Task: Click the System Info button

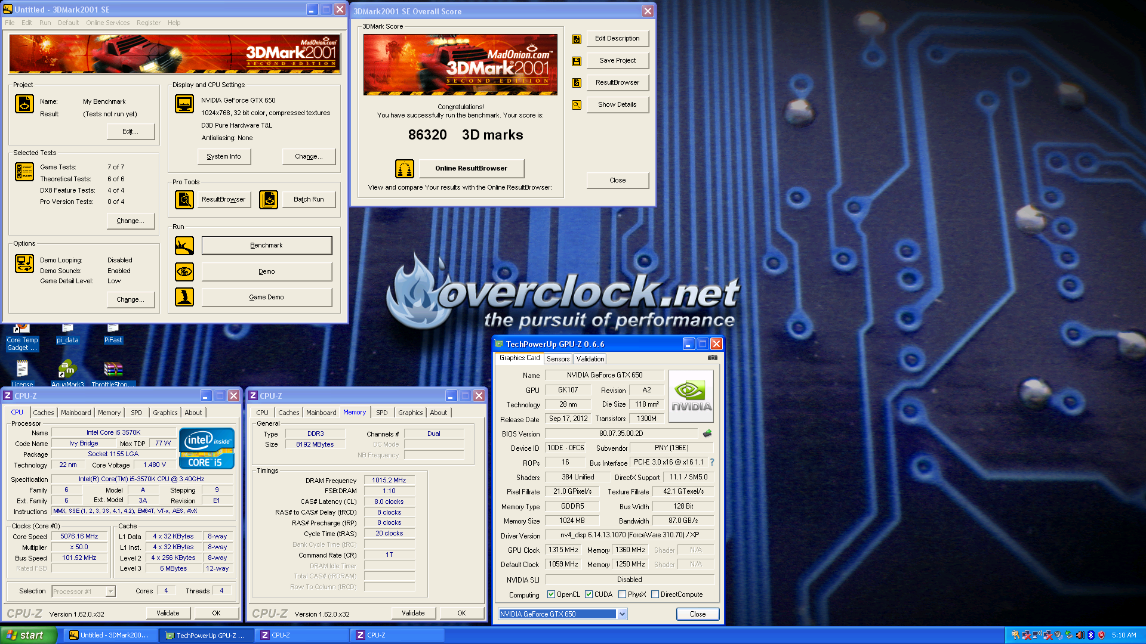Action: click(224, 157)
